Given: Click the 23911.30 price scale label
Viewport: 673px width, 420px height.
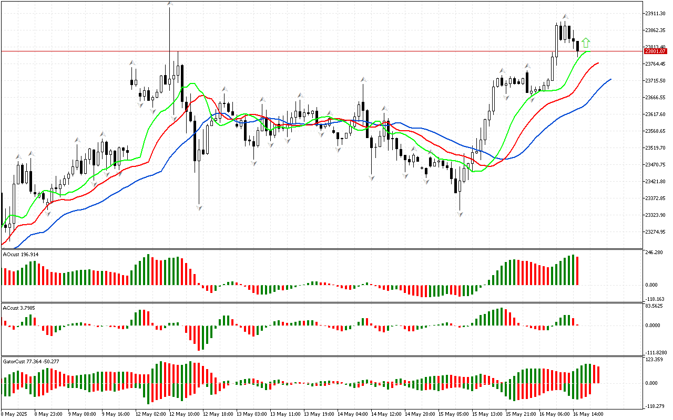Looking at the screenshot, I should [656, 13].
